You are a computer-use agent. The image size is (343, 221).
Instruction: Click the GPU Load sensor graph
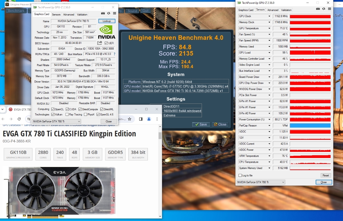[310, 53]
